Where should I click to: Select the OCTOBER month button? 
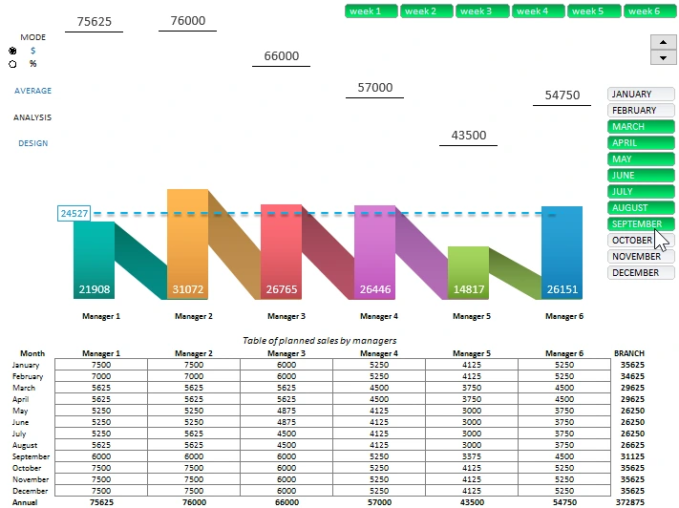(635, 241)
